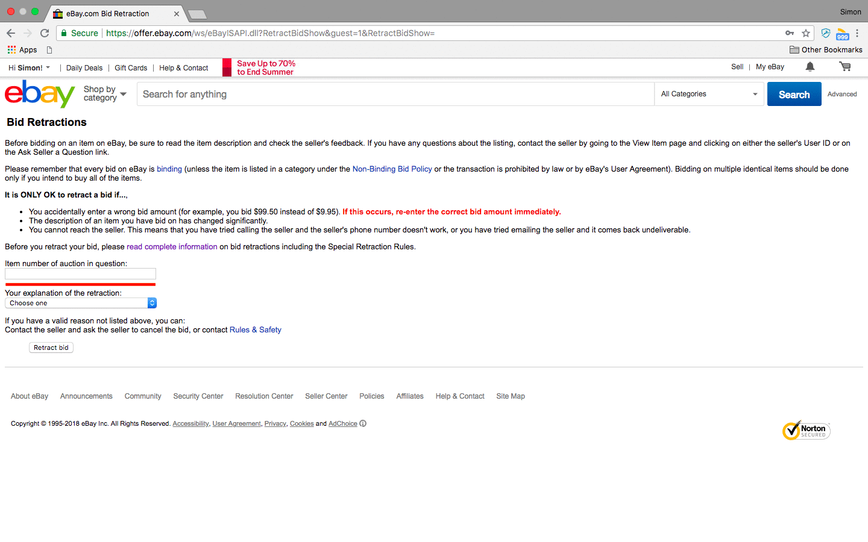Open Gift Cards
This screenshot has width=868, height=542.
(131, 68)
